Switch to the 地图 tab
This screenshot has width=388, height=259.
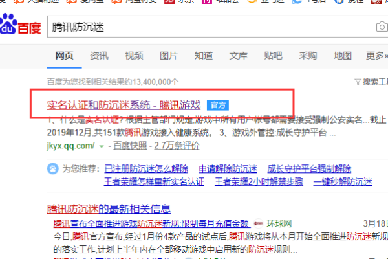tap(343, 56)
